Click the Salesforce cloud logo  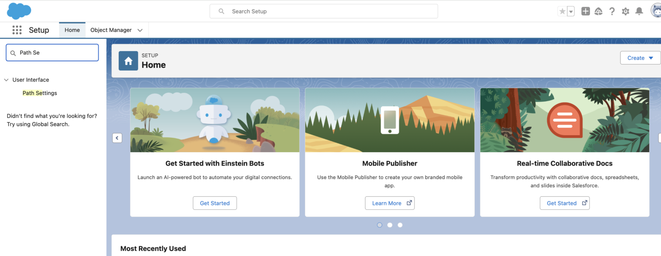[x=19, y=11]
